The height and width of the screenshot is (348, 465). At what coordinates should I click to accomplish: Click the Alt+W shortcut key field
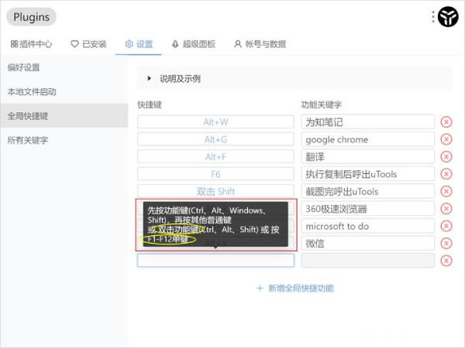215,122
